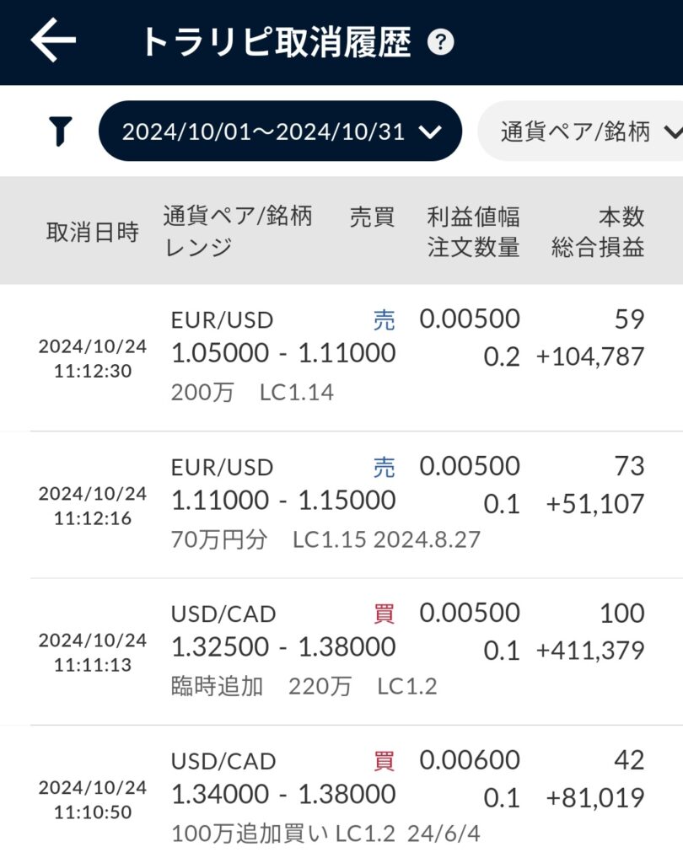The height and width of the screenshot is (863, 683).
Task: Click the 利益値幅 column header
Action: 473,217
